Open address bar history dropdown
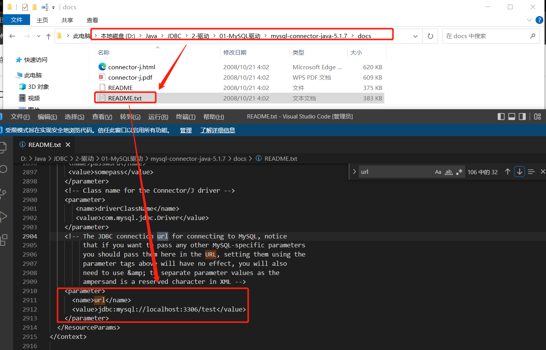The height and width of the screenshot is (350, 546). click(x=415, y=36)
